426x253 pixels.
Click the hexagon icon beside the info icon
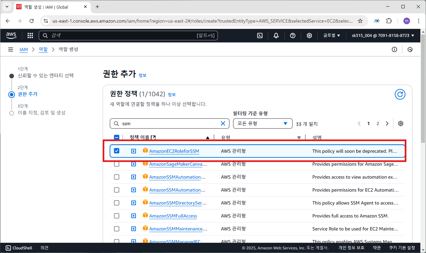coord(410,49)
